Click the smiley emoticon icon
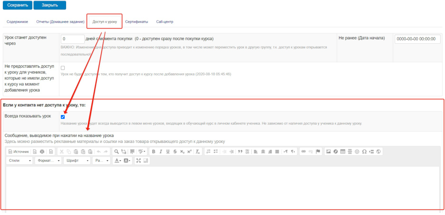 tap(357, 152)
